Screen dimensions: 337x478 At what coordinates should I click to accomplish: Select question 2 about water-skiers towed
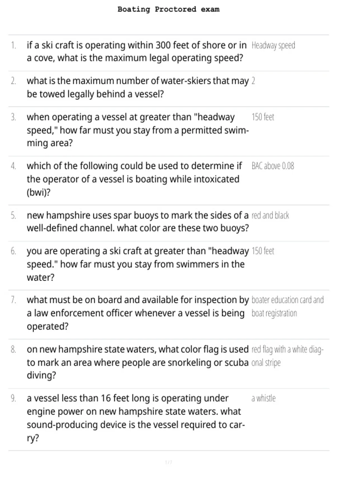point(138,87)
